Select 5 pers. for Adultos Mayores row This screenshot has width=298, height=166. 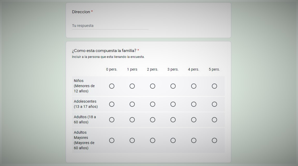[x=214, y=140]
